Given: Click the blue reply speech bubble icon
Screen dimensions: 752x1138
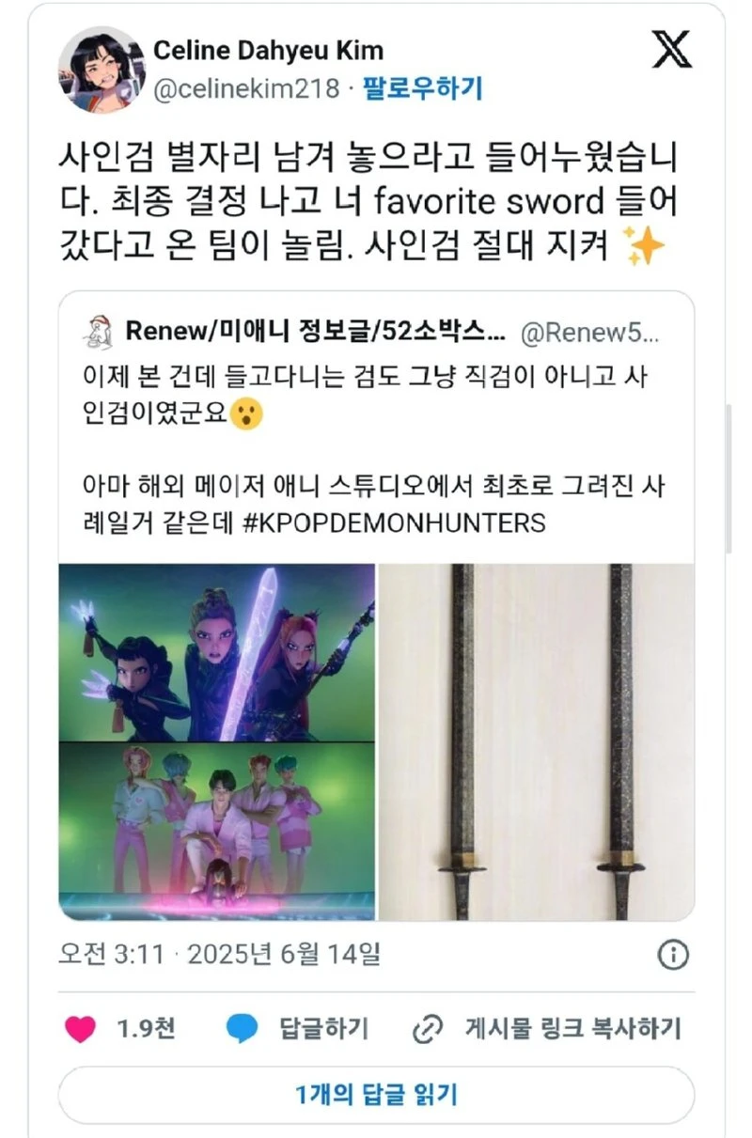Looking at the screenshot, I should point(242,1029).
